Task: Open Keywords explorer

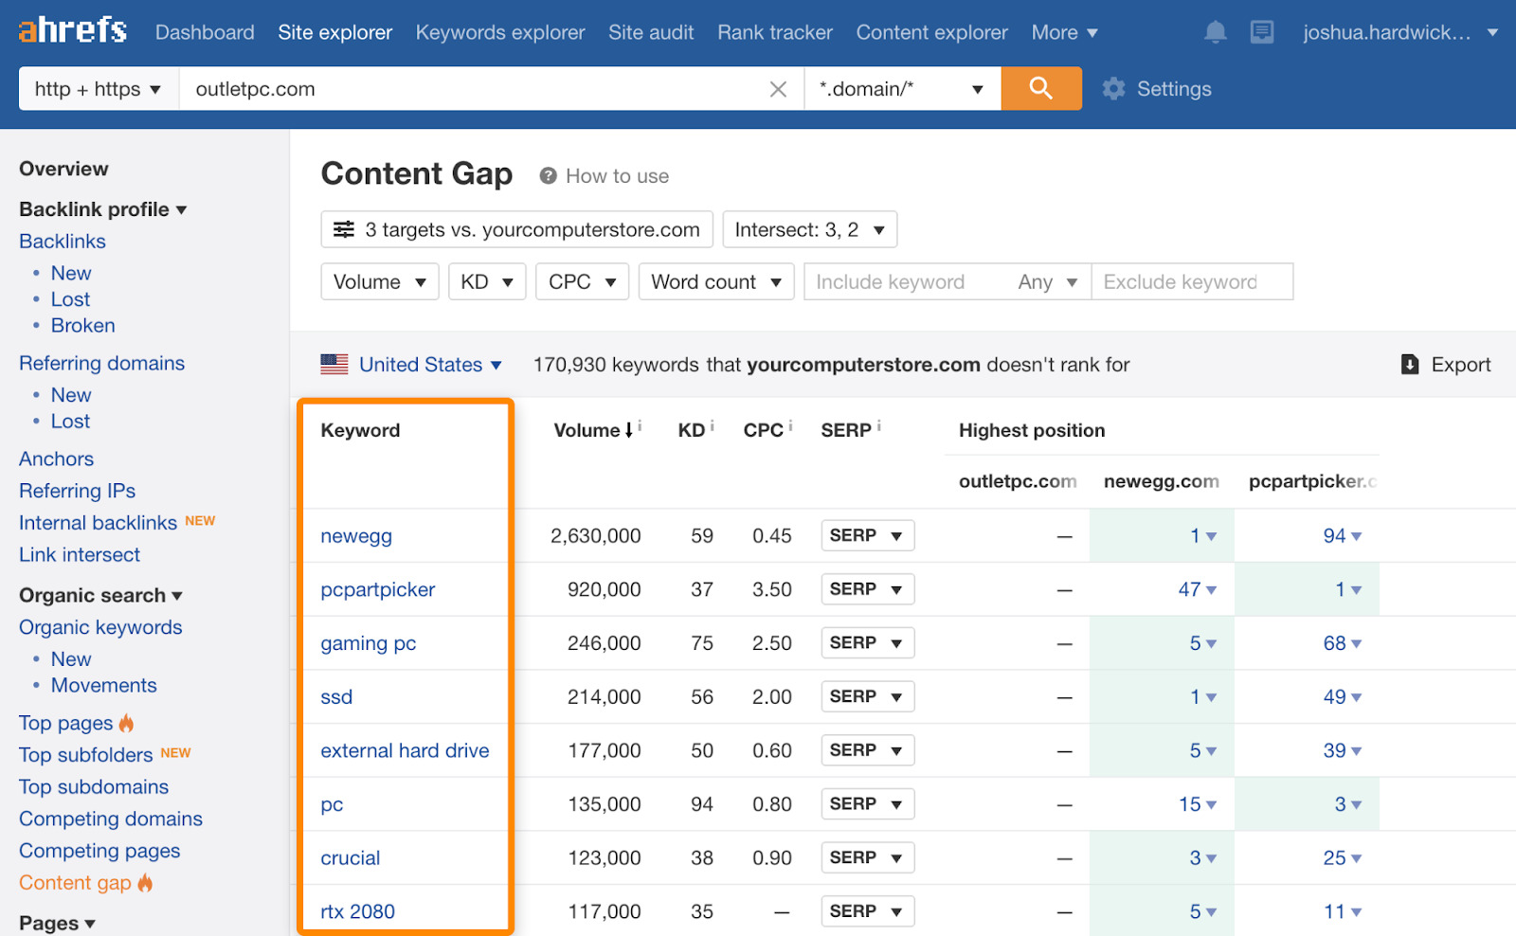Action: (x=500, y=32)
